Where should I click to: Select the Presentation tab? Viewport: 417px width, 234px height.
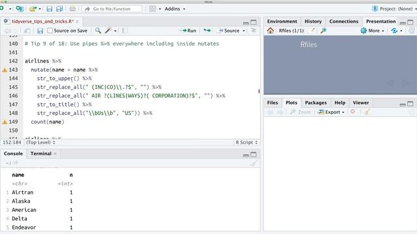381,21
